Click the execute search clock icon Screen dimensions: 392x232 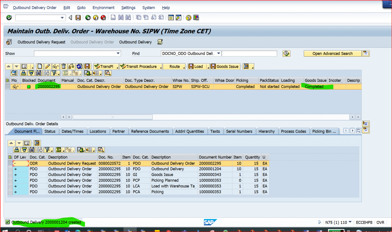tap(286, 54)
